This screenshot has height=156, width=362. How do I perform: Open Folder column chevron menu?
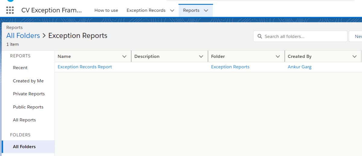tap(278, 56)
